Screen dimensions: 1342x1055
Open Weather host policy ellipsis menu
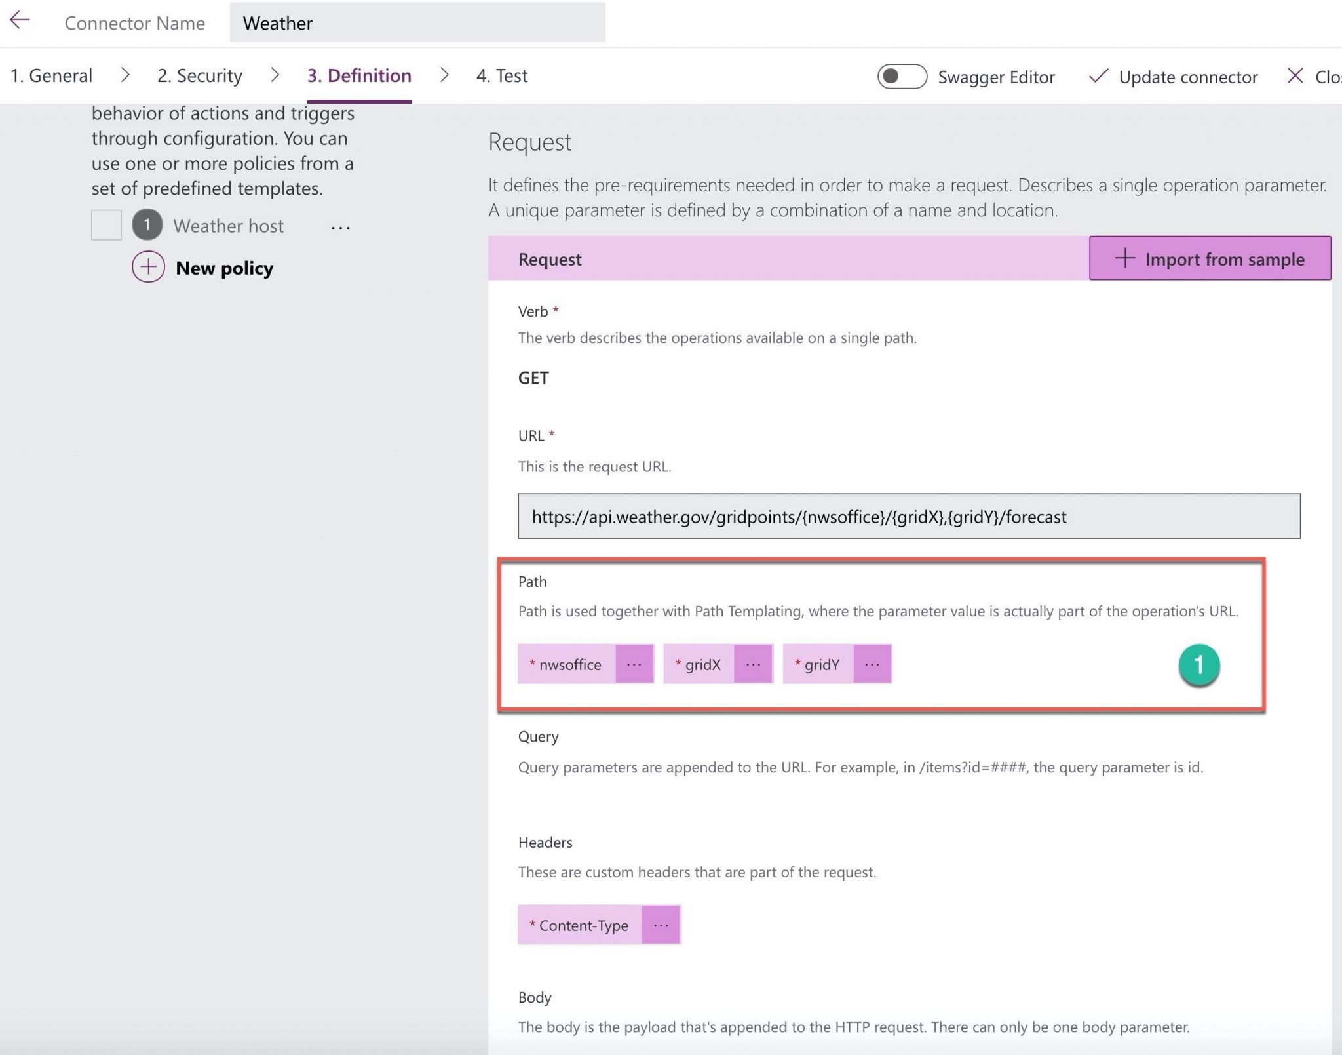(x=340, y=227)
